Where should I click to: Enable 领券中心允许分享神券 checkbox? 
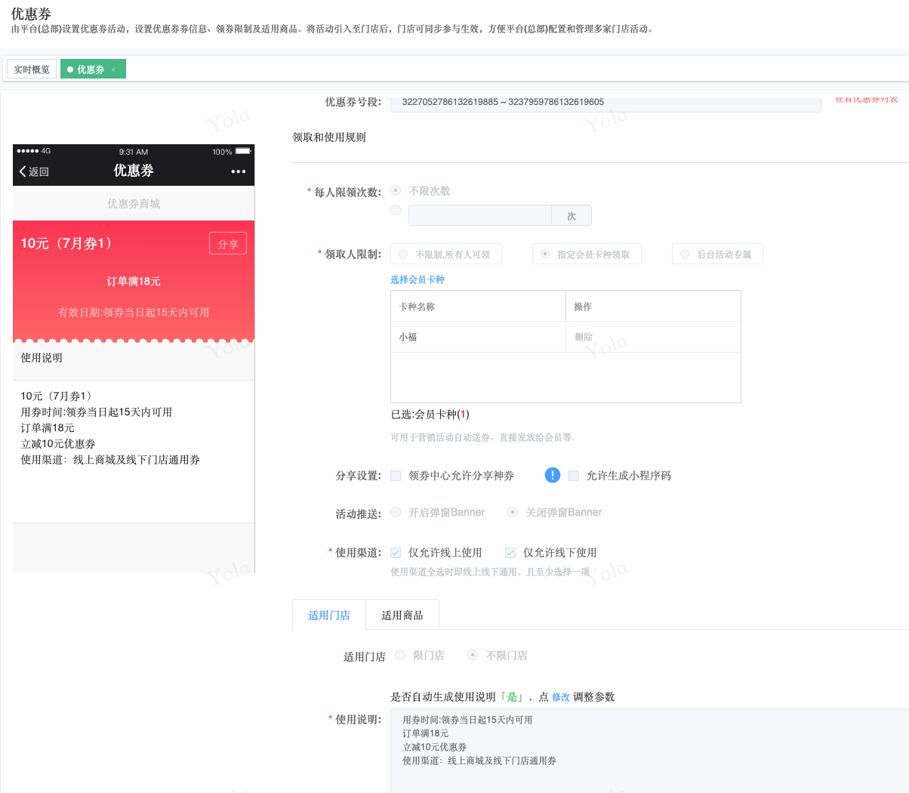pos(396,476)
